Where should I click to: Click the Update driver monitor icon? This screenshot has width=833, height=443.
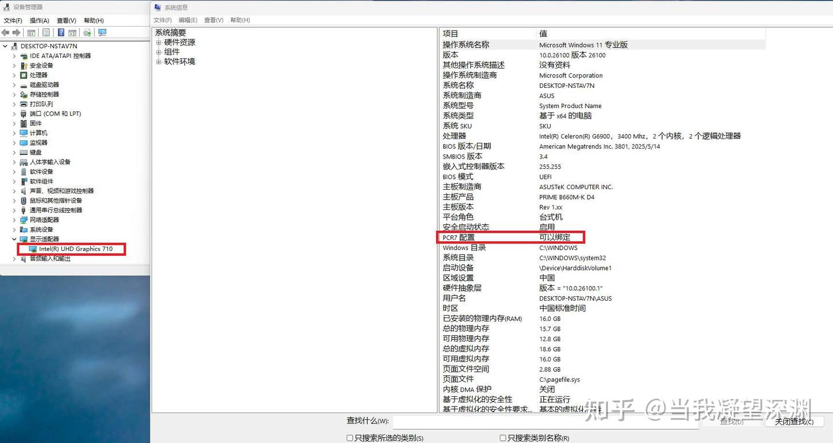(x=102, y=32)
